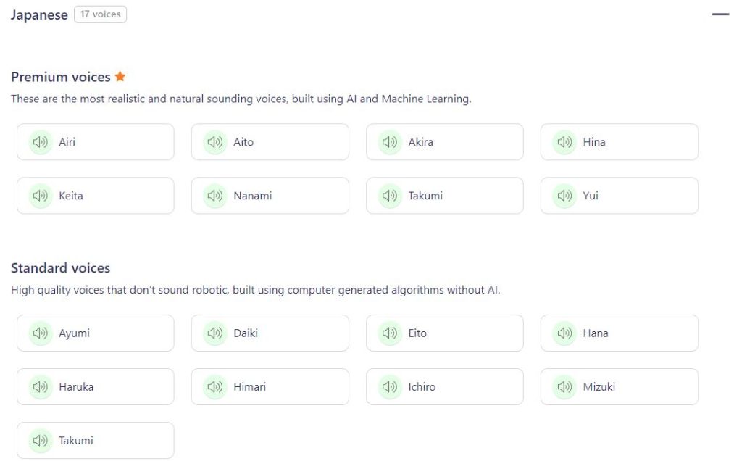
Task: Play the standard Takumi voice sample
Action: 41,440
